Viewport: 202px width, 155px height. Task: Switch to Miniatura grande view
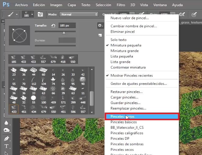click(x=124, y=51)
